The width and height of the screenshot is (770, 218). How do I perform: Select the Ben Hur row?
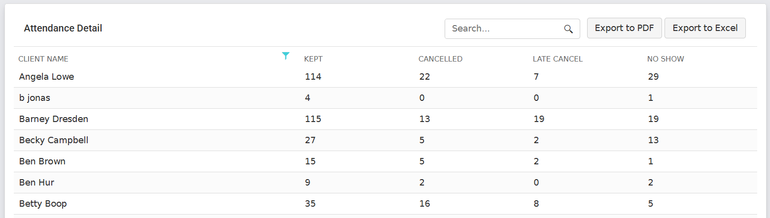coord(385,183)
